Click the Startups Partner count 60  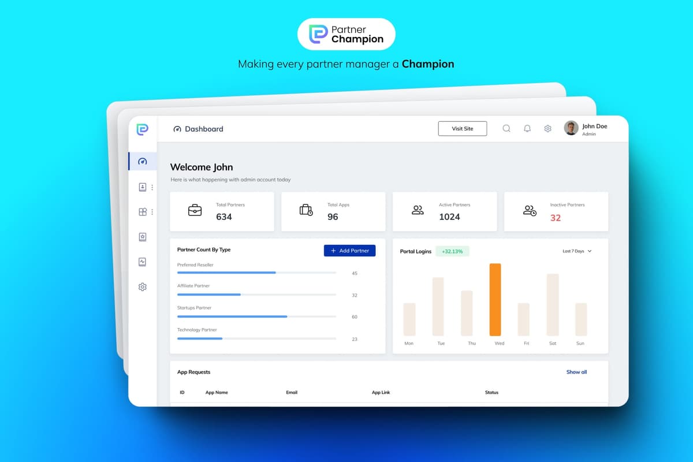coord(355,317)
